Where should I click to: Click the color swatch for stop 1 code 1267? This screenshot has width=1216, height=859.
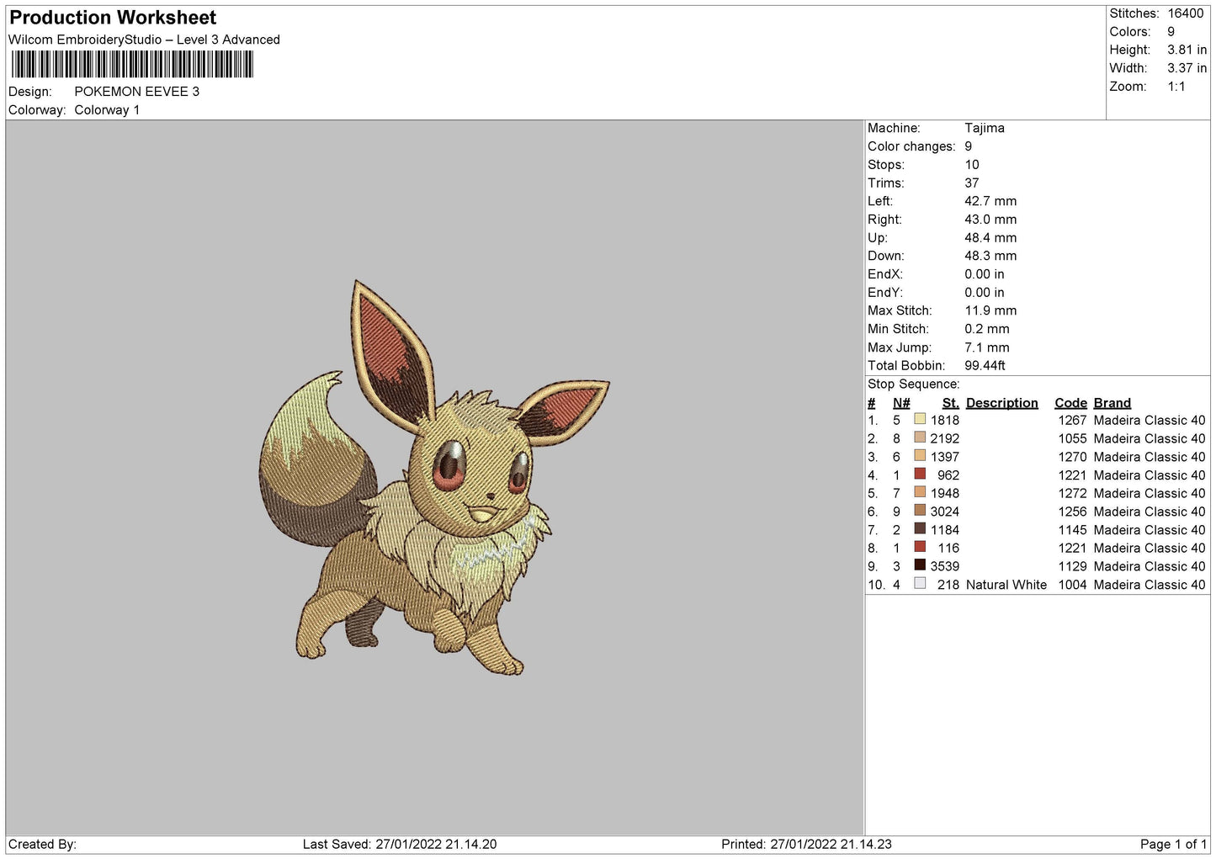point(920,419)
